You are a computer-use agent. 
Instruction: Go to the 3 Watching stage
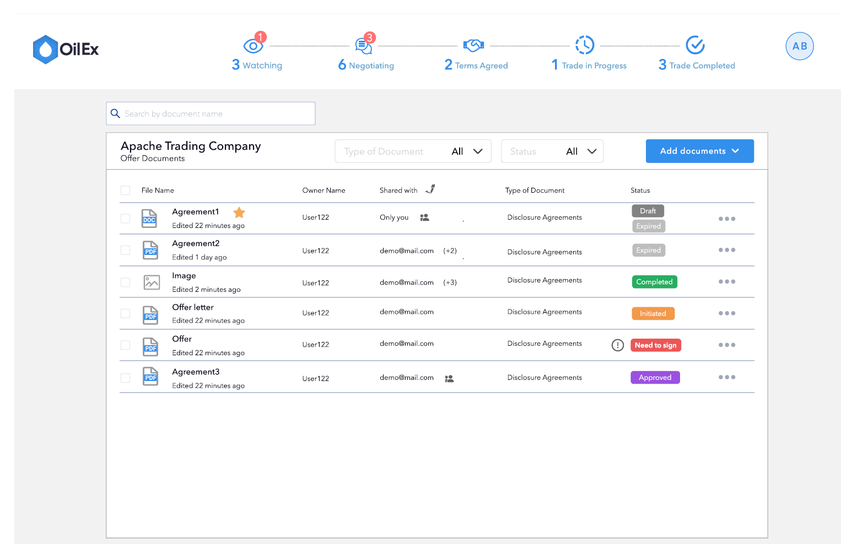pyautogui.click(x=257, y=65)
